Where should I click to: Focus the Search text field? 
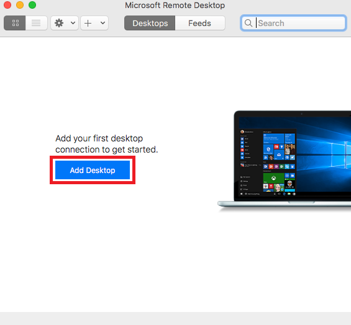[293, 23]
